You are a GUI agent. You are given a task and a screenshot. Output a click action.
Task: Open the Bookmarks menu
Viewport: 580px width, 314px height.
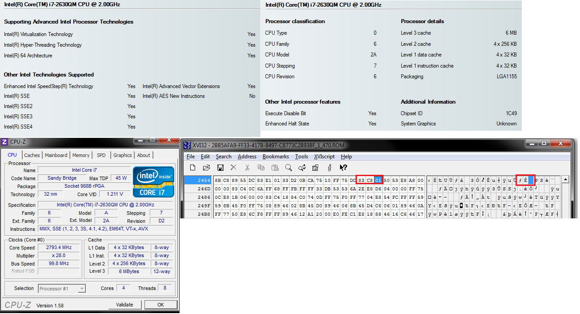point(276,157)
